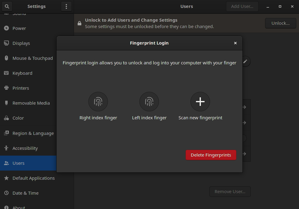The width and height of the screenshot is (299, 209).
Task: Select the Power icon in the sidebar
Action: [x=6, y=28]
